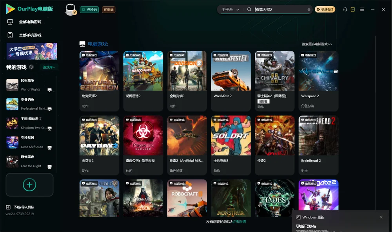Click the PC icon next to War of Rights
Viewport: 392px width, 232px height.
(49, 90)
